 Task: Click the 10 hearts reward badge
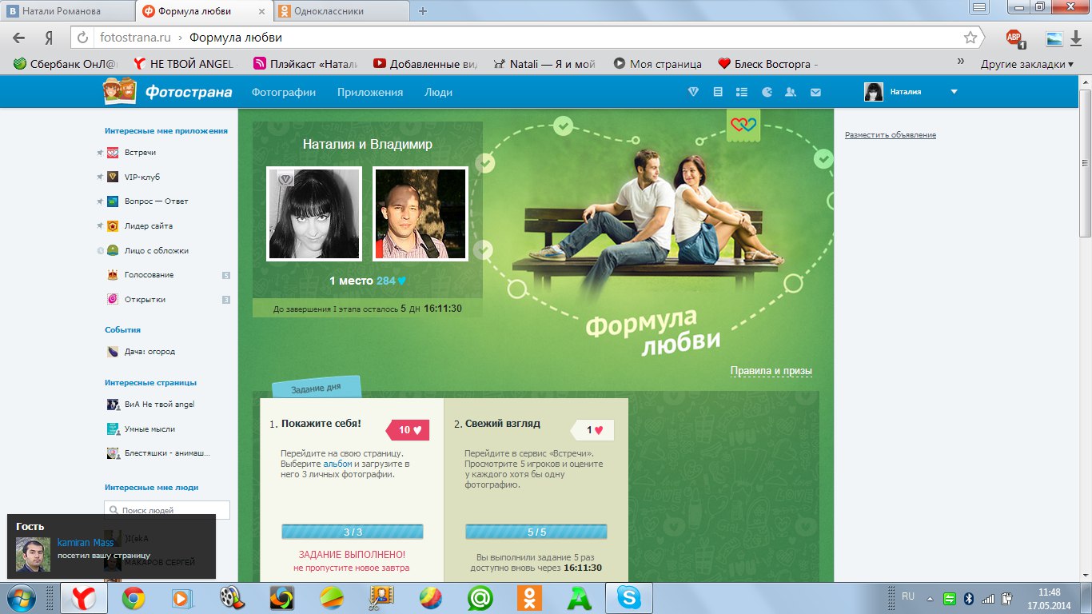(x=409, y=430)
